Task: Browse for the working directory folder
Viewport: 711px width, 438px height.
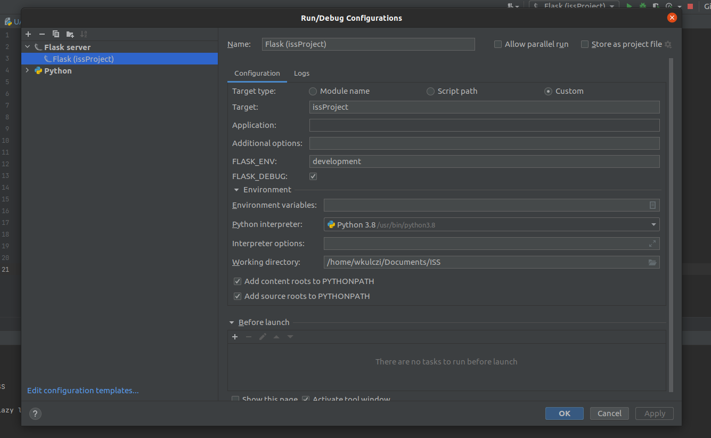Action: point(652,262)
